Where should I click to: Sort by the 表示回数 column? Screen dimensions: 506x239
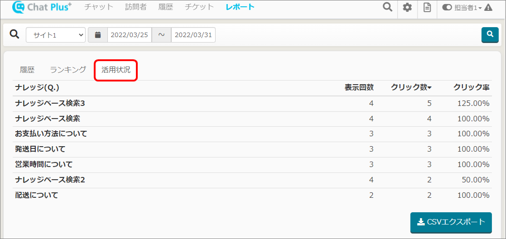click(x=359, y=87)
